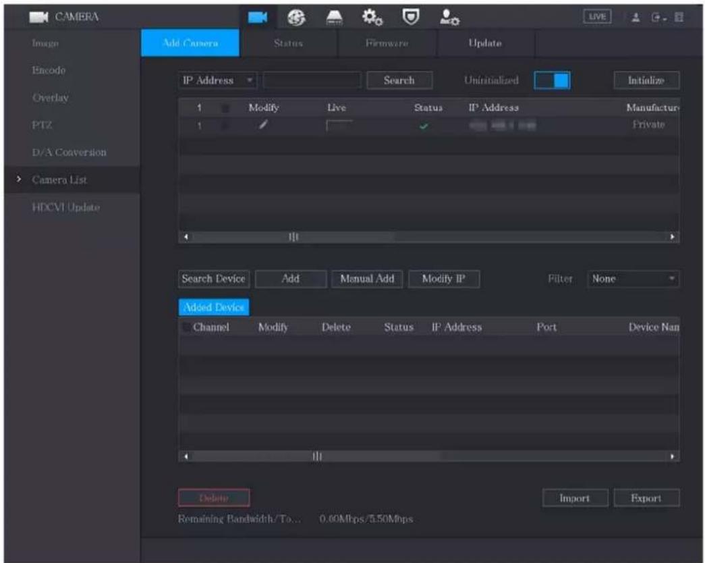Click the red Delete button
705x563 pixels.
coord(214,498)
